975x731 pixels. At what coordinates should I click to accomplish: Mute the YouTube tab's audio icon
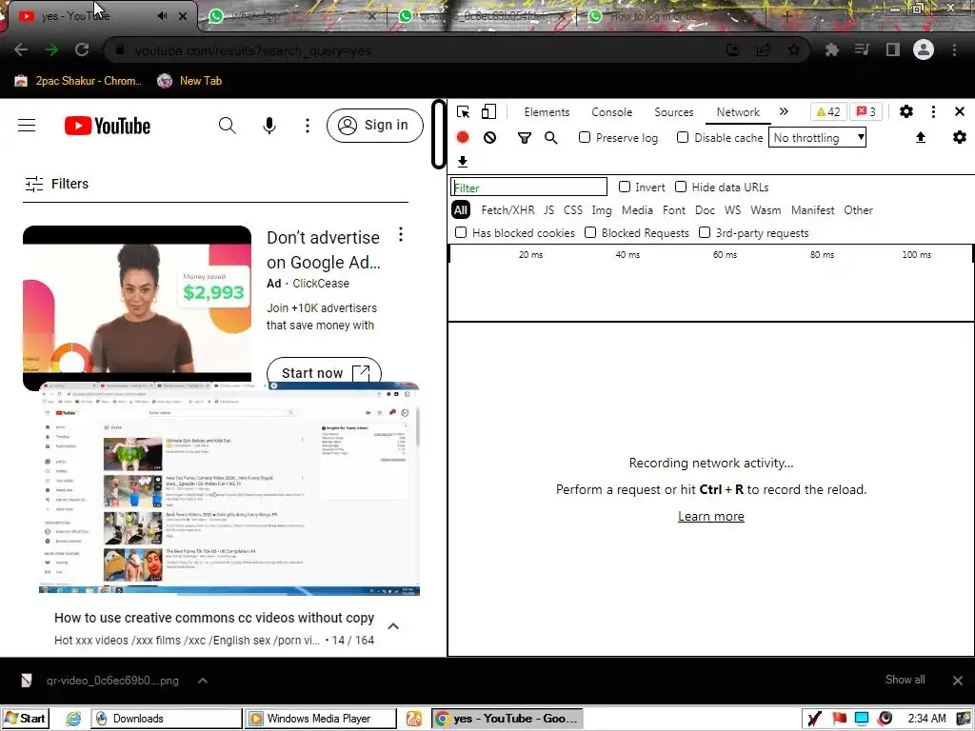pyautogui.click(x=163, y=16)
